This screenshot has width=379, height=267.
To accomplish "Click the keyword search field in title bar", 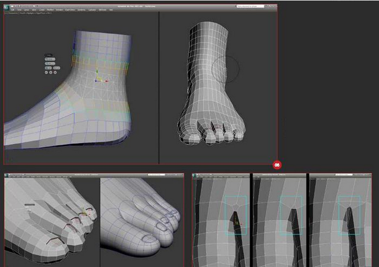I will coord(250,6).
